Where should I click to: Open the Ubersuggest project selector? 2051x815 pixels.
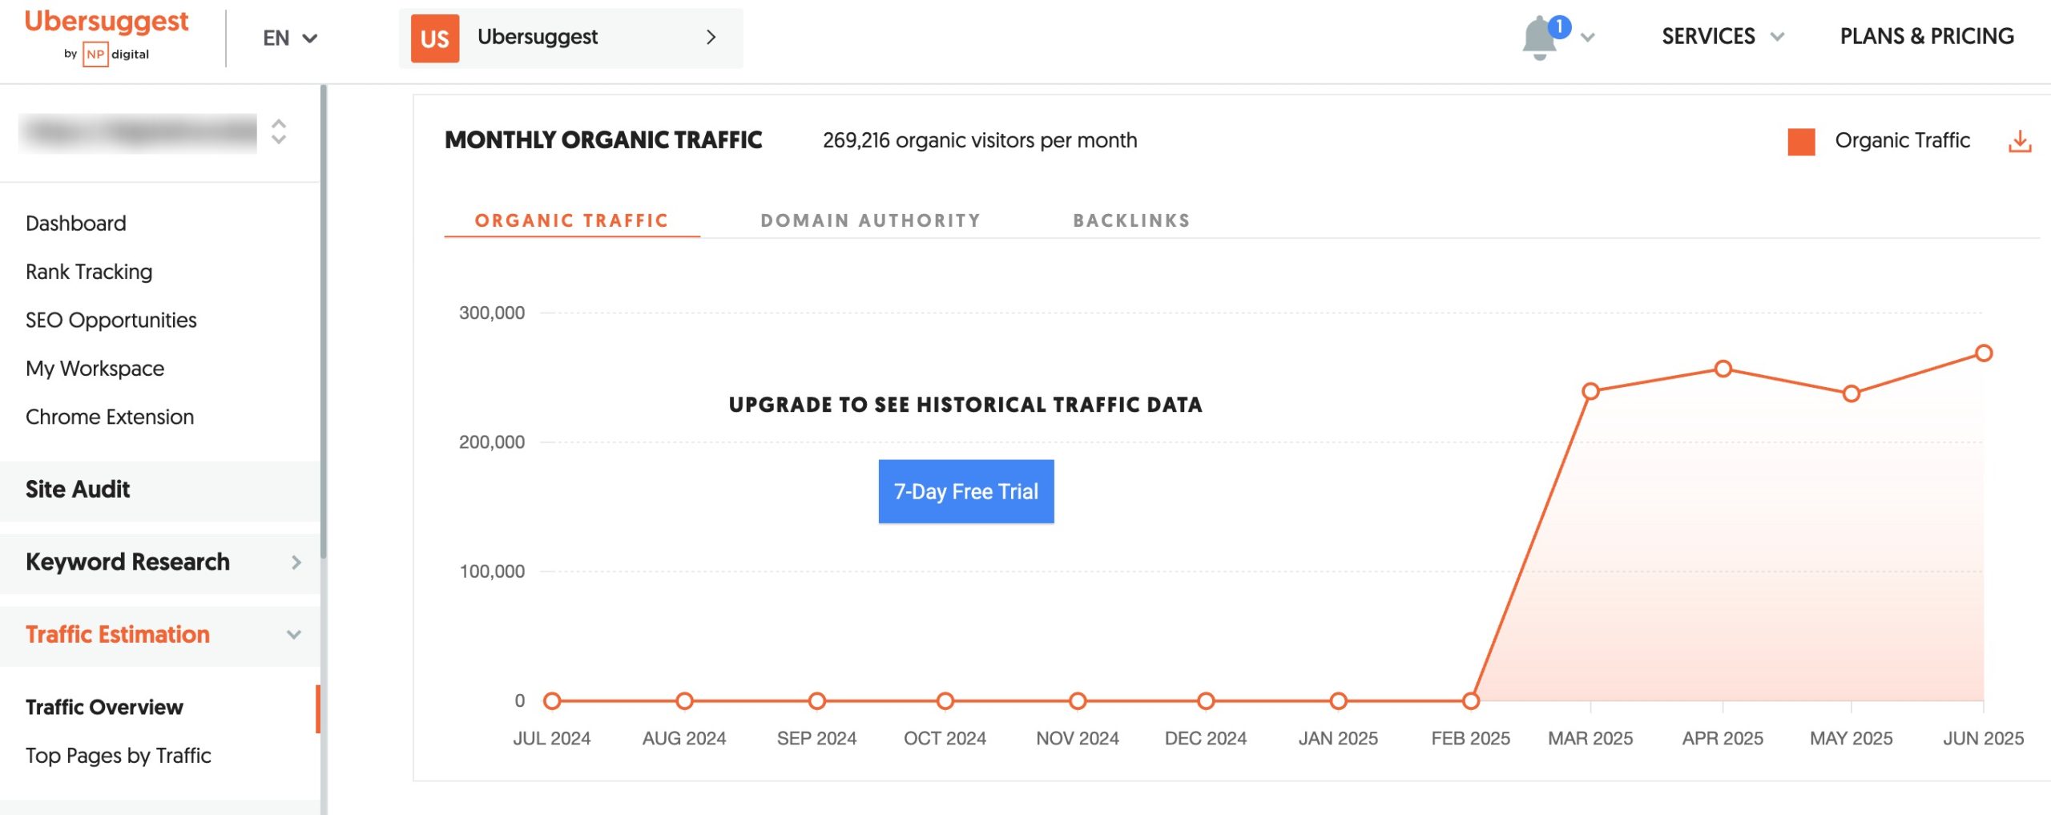click(x=570, y=38)
